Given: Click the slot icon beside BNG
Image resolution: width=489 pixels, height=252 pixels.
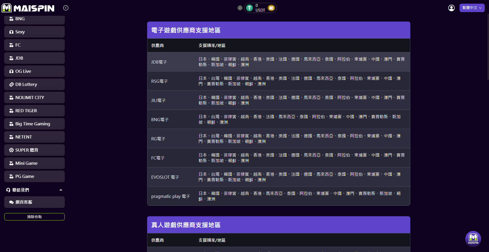Looking at the screenshot, I should point(11,19).
